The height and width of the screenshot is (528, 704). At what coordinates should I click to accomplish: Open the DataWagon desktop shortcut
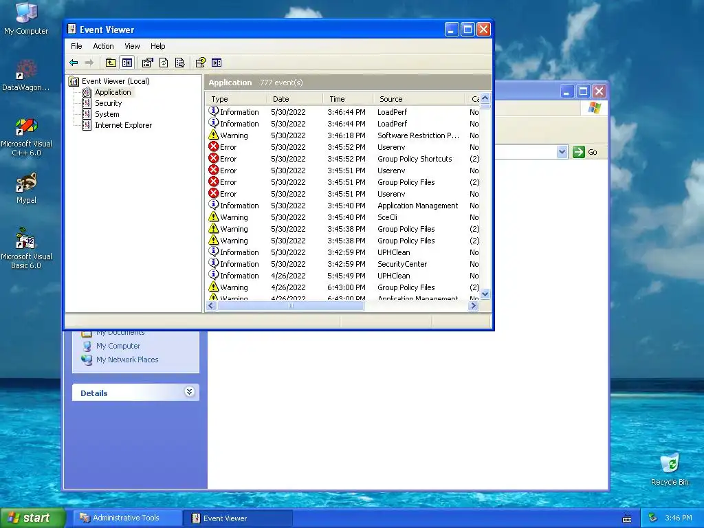point(26,75)
